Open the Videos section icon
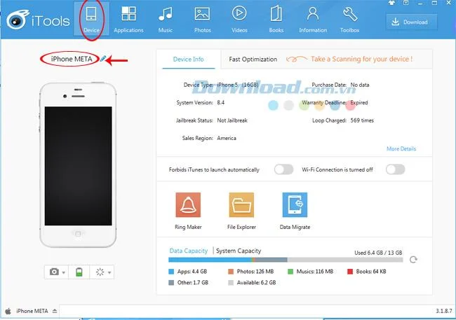 click(239, 13)
